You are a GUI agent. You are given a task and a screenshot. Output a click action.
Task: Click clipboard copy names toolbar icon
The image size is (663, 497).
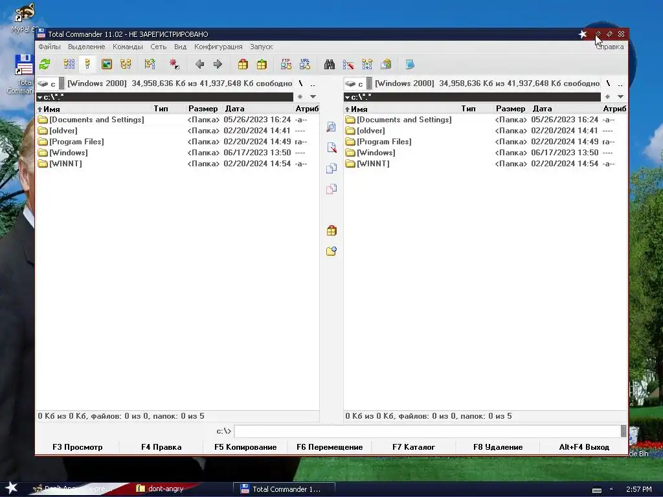(x=386, y=64)
